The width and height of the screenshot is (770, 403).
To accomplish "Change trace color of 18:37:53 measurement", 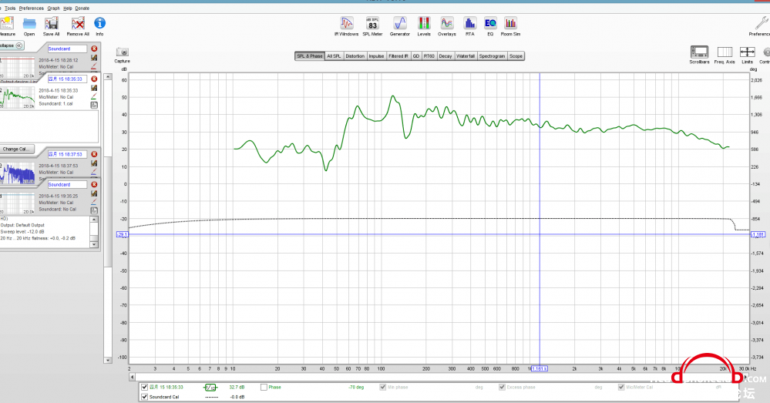I will point(94,172).
